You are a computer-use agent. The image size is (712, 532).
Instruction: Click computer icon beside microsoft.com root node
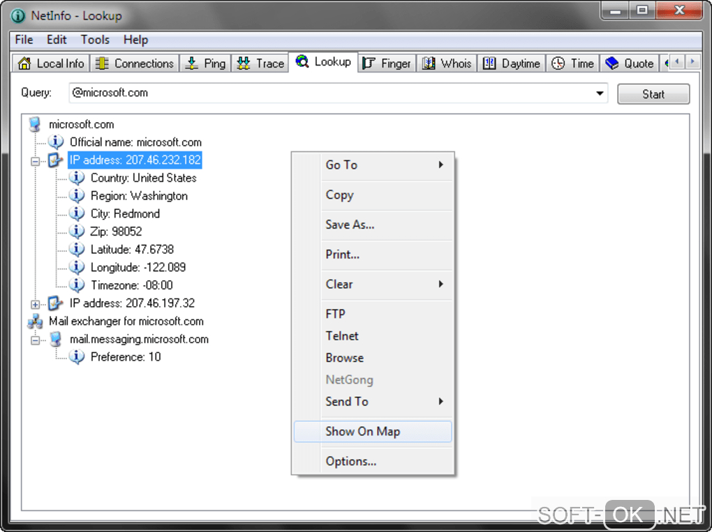(35, 124)
